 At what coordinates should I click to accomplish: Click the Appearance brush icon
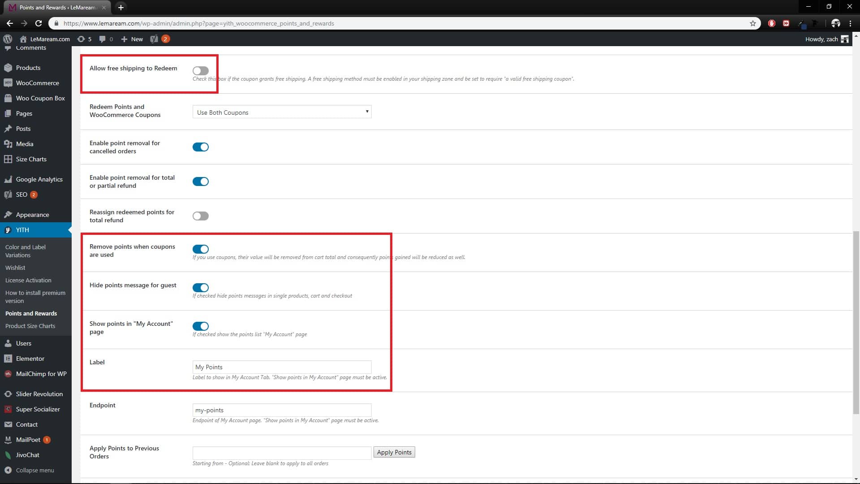[8, 215]
